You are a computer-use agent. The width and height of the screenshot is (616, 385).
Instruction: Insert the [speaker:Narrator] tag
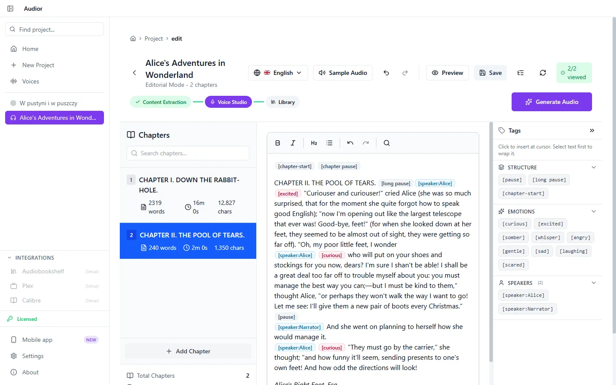coord(527,309)
